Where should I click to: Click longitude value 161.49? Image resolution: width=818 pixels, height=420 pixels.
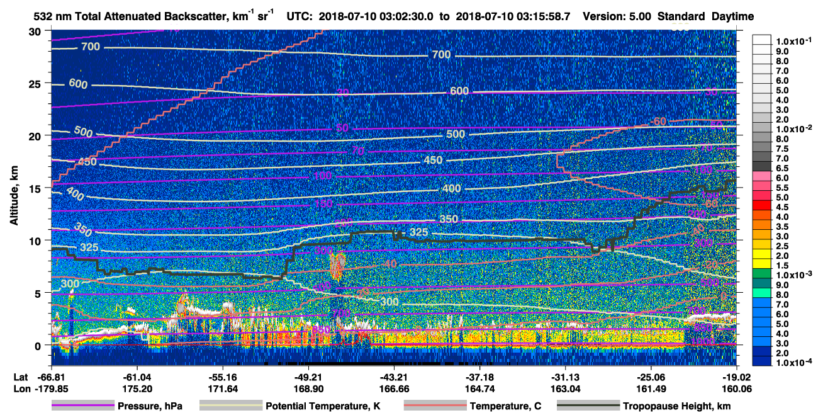(x=652, y=389)
